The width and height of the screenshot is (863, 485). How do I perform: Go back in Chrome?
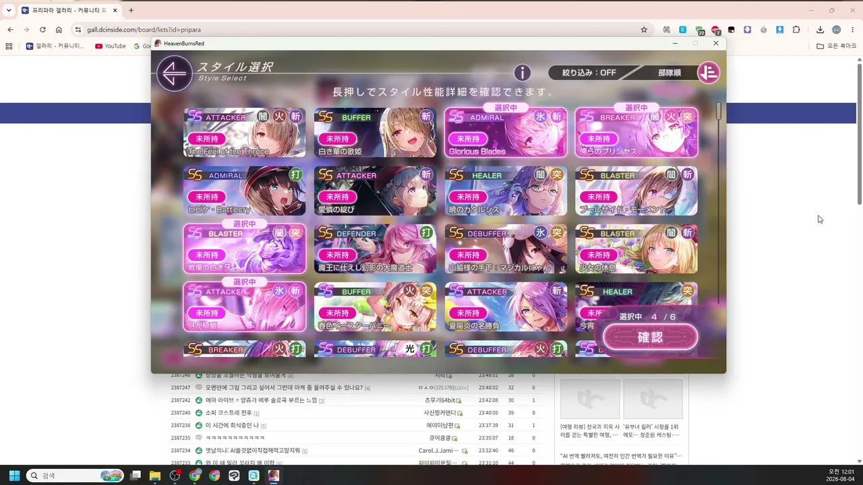(10, 30)
